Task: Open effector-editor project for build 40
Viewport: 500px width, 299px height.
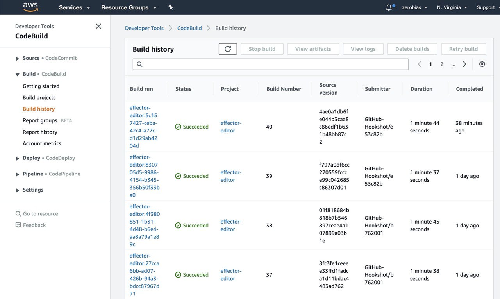Action: point(231,127)
